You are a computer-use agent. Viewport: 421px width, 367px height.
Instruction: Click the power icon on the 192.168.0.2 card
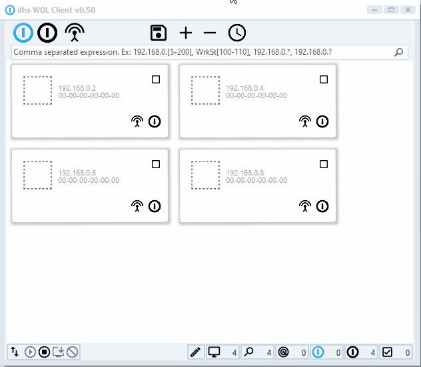pos(155,121)
